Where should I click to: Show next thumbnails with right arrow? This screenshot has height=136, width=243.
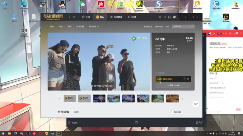pyautogui.click(x=183, y=99)
